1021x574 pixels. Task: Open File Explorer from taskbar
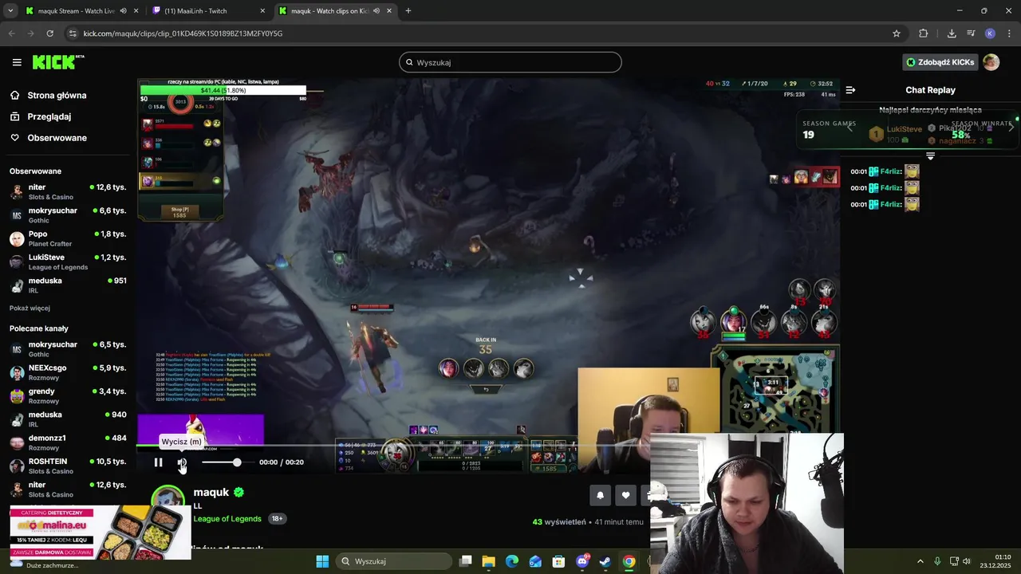[x=489, y=561]
